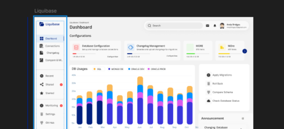
Task: Expand the Announcement panel icon
Action: 243,118
